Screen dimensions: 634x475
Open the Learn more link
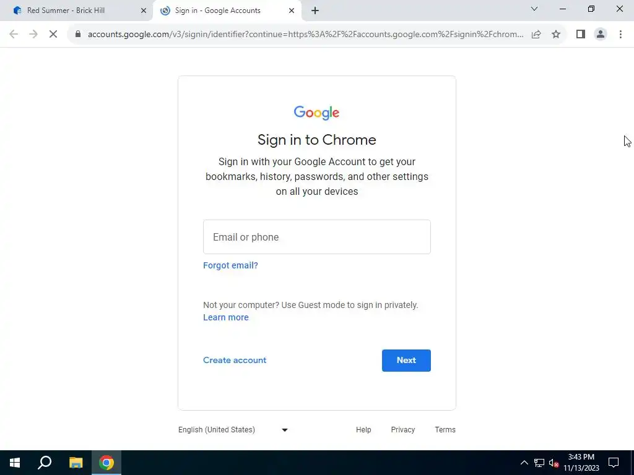[x=225, y=317]
